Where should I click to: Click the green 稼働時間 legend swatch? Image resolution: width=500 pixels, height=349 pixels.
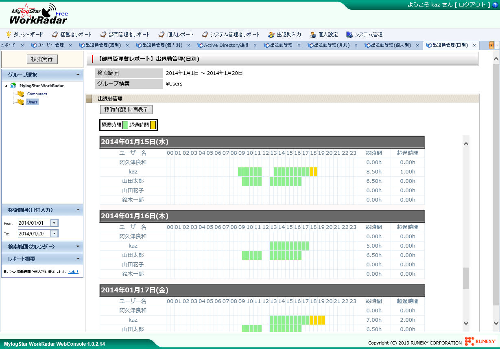[125, 125]
